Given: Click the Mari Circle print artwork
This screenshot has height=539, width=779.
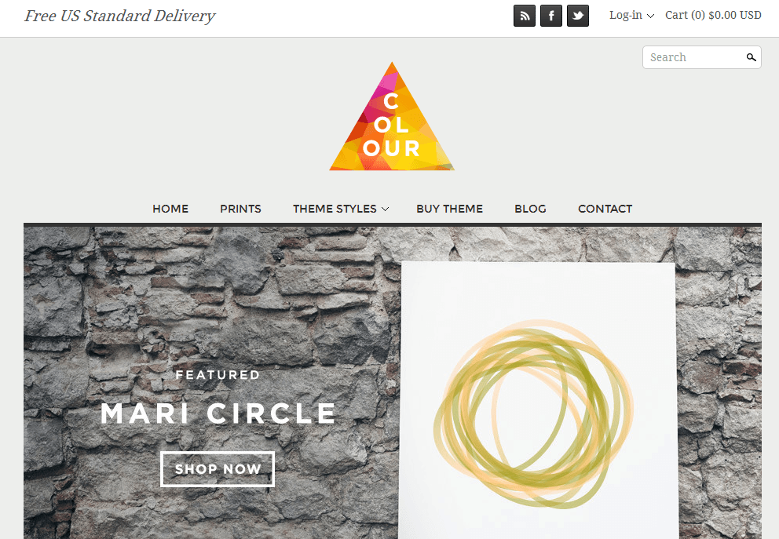Looking at the screenshot, I should (x=539, y=400).
